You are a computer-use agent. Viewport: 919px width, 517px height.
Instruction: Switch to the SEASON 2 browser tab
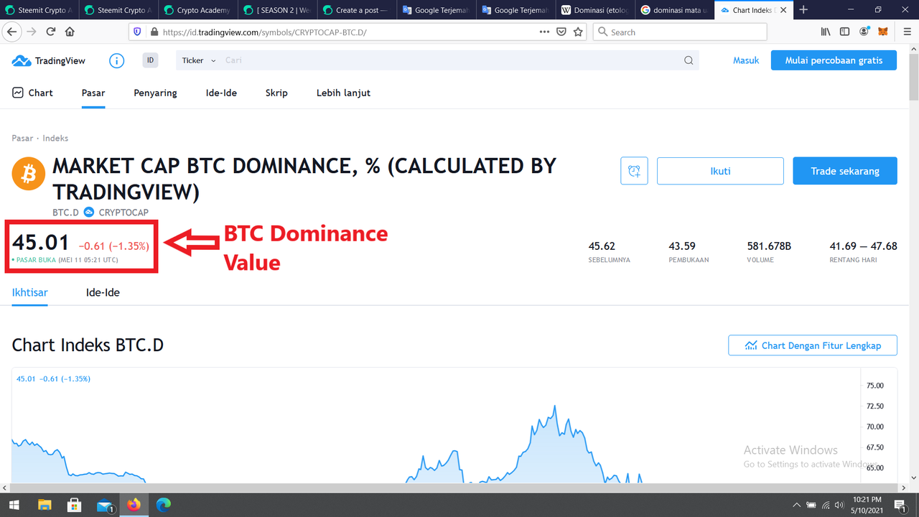click(x=276, y=10)
